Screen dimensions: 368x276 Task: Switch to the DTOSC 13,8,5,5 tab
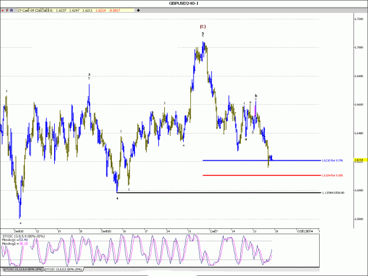64,270
